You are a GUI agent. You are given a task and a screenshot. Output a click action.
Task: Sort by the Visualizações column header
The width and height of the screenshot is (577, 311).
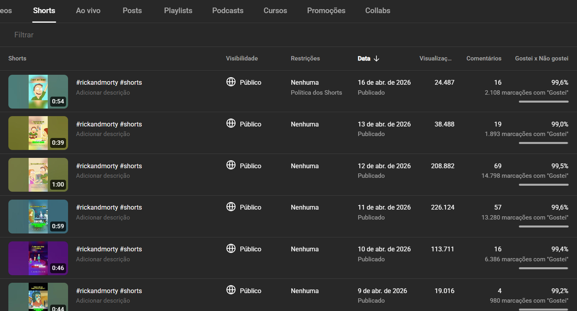(435, 58)
